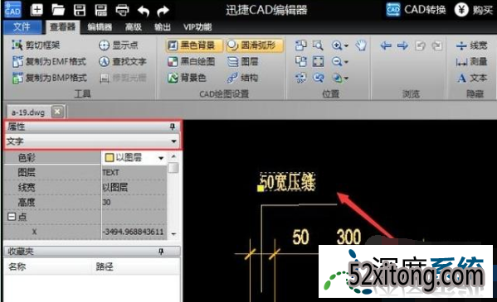Click the fit-to-window extents icon
The width and height of the screenshot is (497, 302).
coord(318,61)
